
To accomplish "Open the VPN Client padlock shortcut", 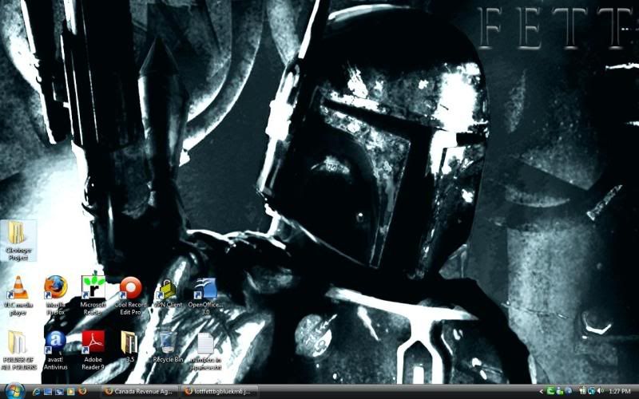I will pos(168,294).
